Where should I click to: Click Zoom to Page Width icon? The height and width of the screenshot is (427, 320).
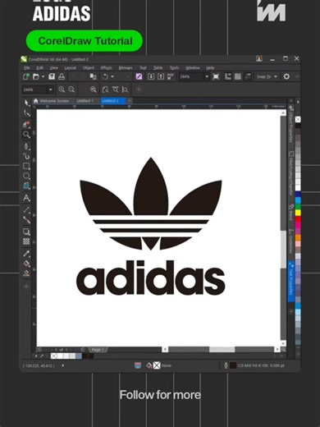(115, 90)
